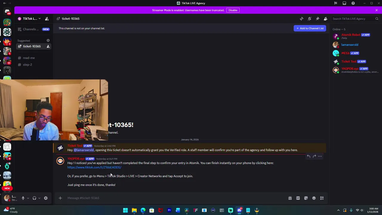Open Windows Start menu
The image size is (382, 215).
click(x=125, y=210)
